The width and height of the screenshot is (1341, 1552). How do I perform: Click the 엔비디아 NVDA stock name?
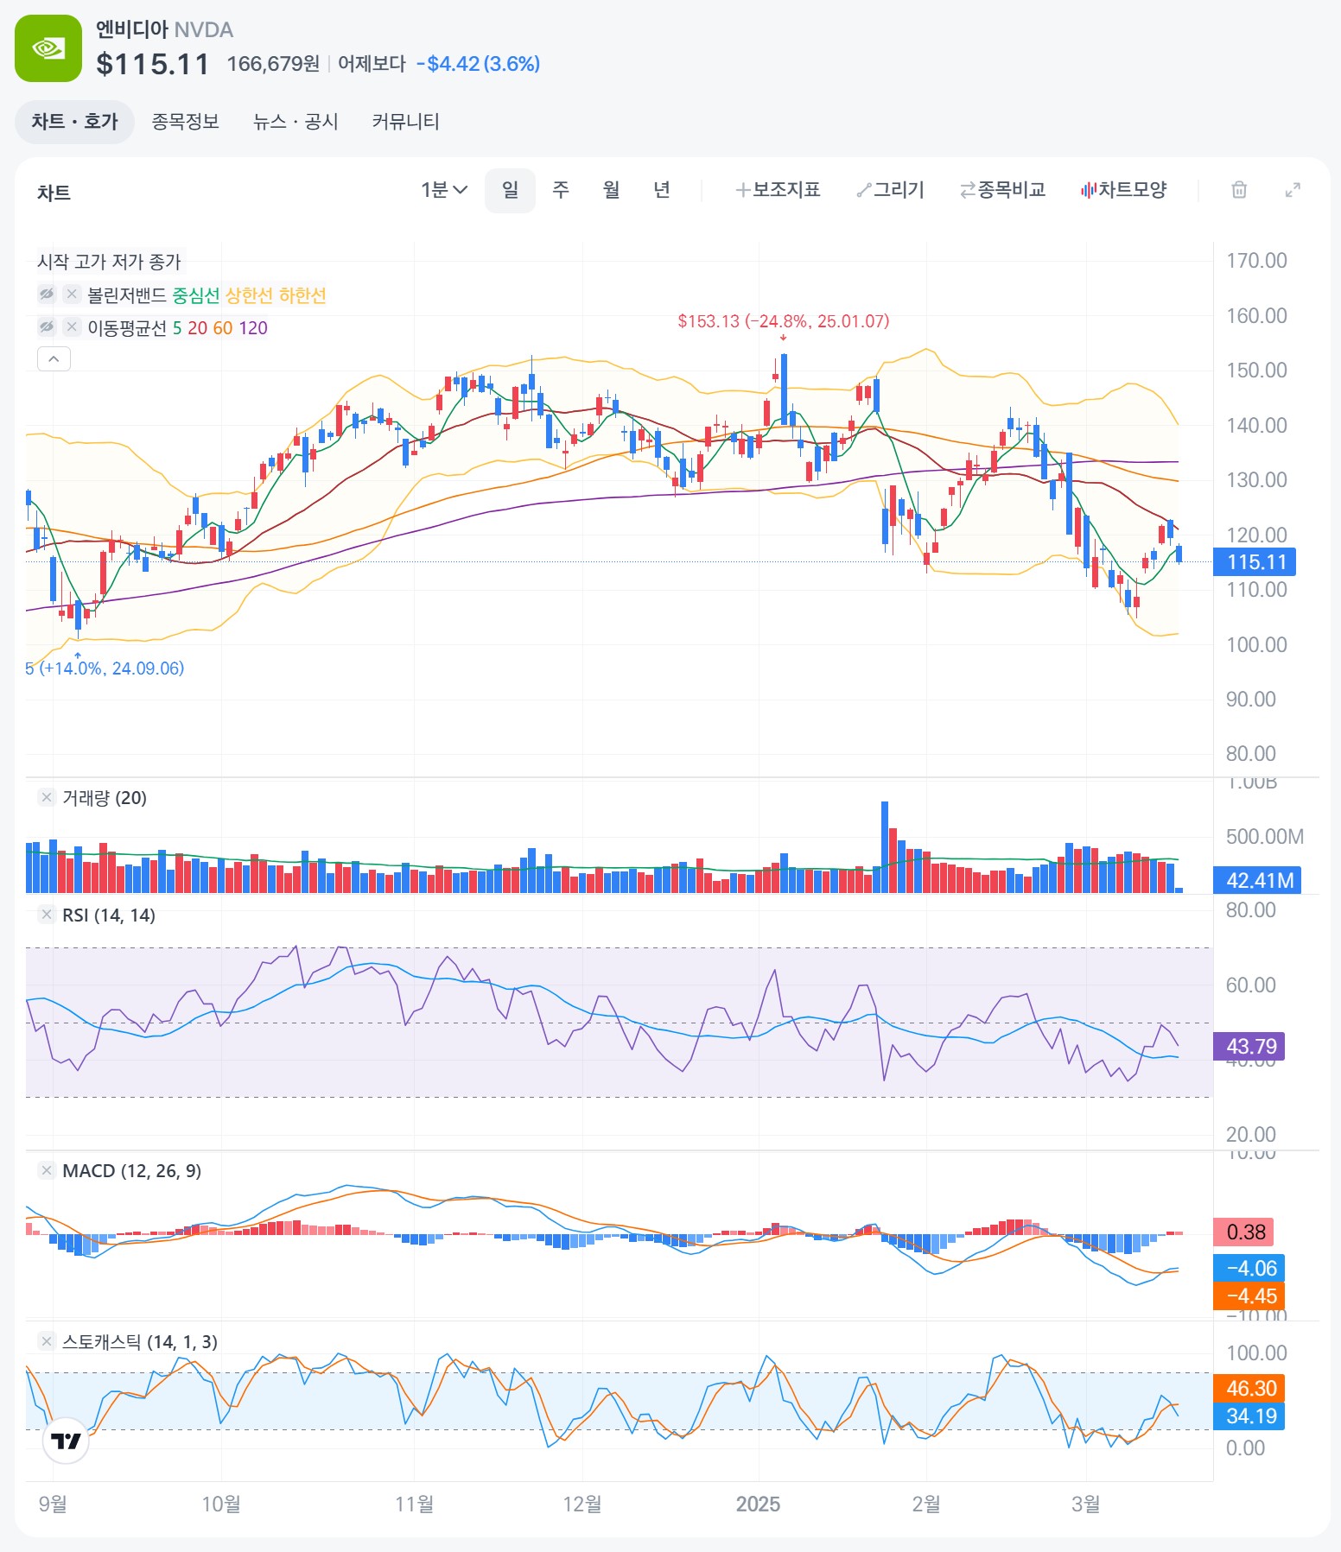pyautogui.click(x=164, y=29)
